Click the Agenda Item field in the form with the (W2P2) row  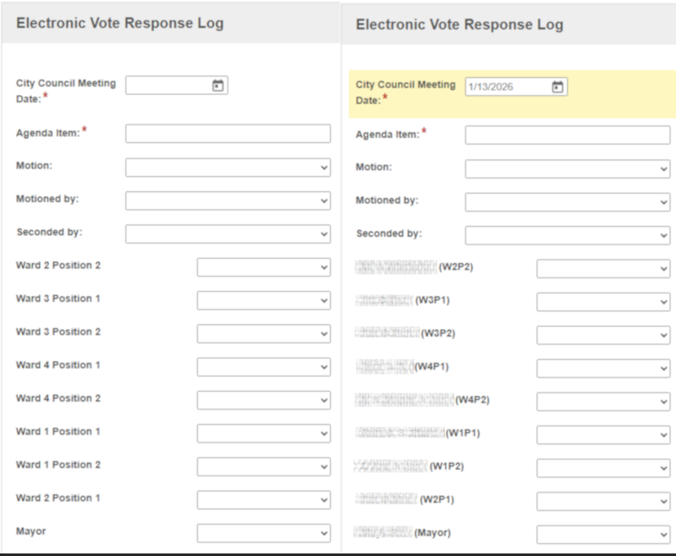click(x=567, y=135)
